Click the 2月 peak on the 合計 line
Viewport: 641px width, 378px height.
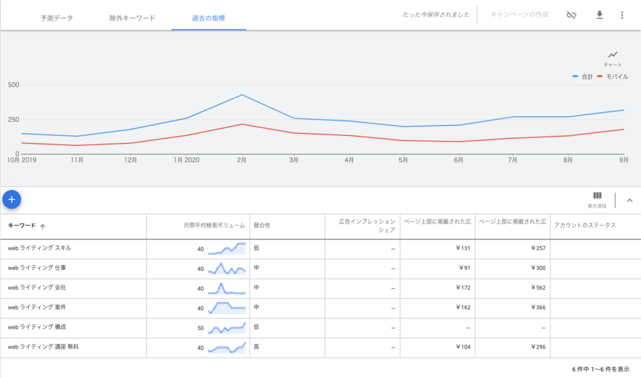tap(242, 95)
